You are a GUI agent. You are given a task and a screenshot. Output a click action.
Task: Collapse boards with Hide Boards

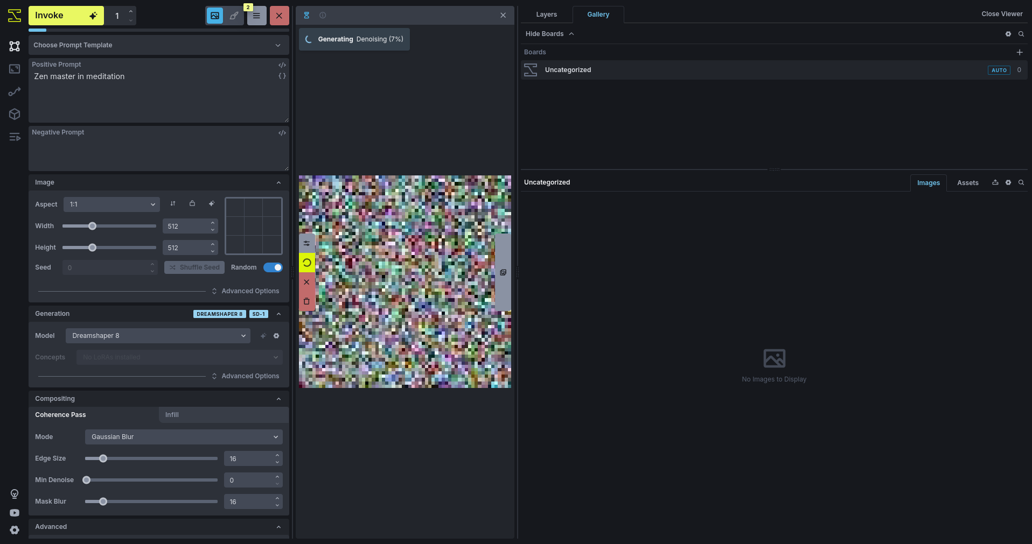[549, 34]
